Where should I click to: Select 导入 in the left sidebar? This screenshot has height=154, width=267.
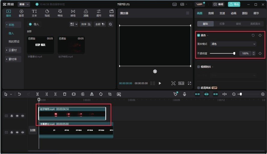tap(11, 33)
